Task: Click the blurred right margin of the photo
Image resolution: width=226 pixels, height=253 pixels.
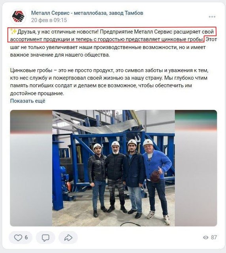Action: click(x=196, y=168)
